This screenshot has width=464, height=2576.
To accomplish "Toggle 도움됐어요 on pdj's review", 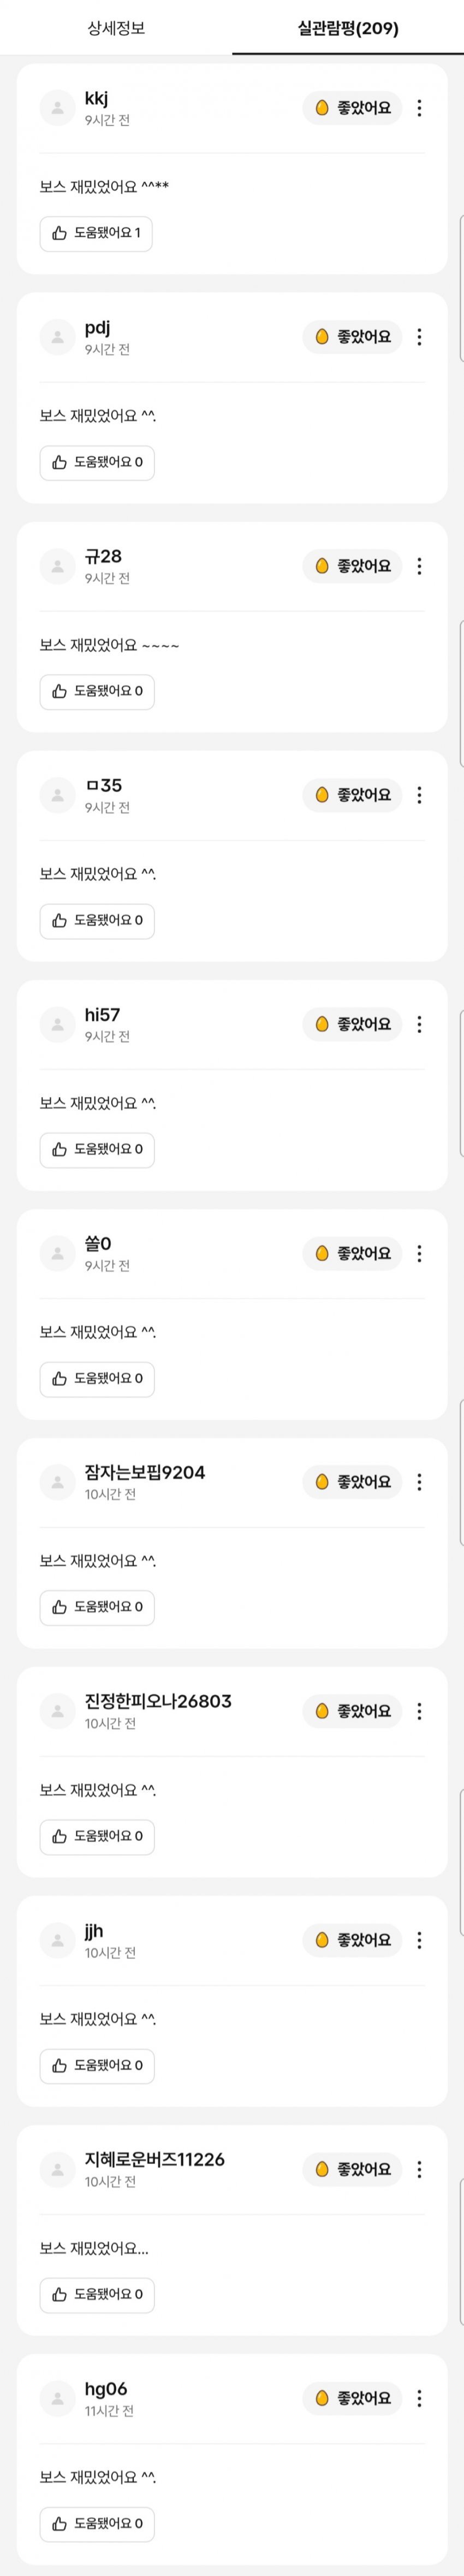I will tap(97, 462).
